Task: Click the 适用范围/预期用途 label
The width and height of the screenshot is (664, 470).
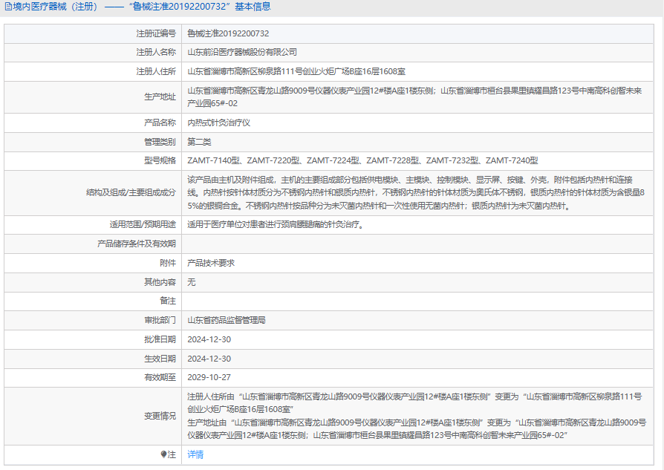Action: pyautogui.click(x=143, y=224)
